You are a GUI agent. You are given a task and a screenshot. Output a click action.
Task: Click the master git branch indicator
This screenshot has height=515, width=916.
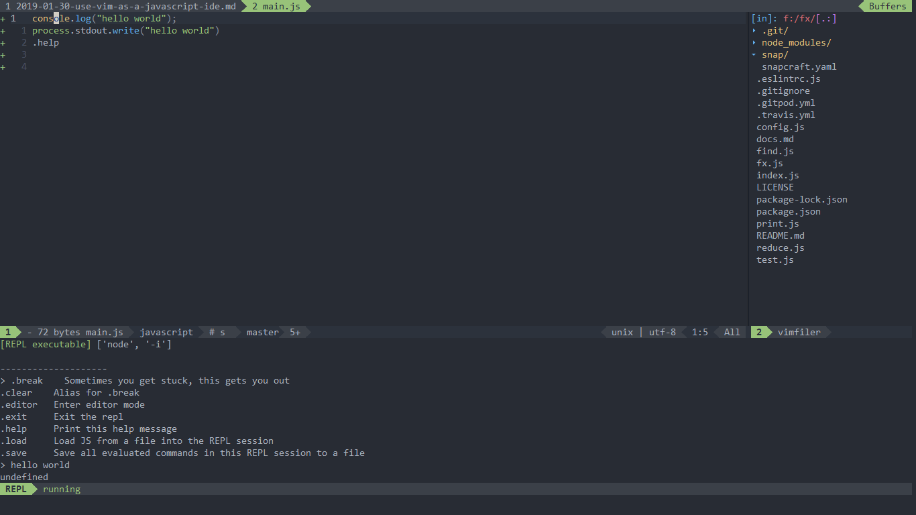pyautogui.click(x=263, y=332)
